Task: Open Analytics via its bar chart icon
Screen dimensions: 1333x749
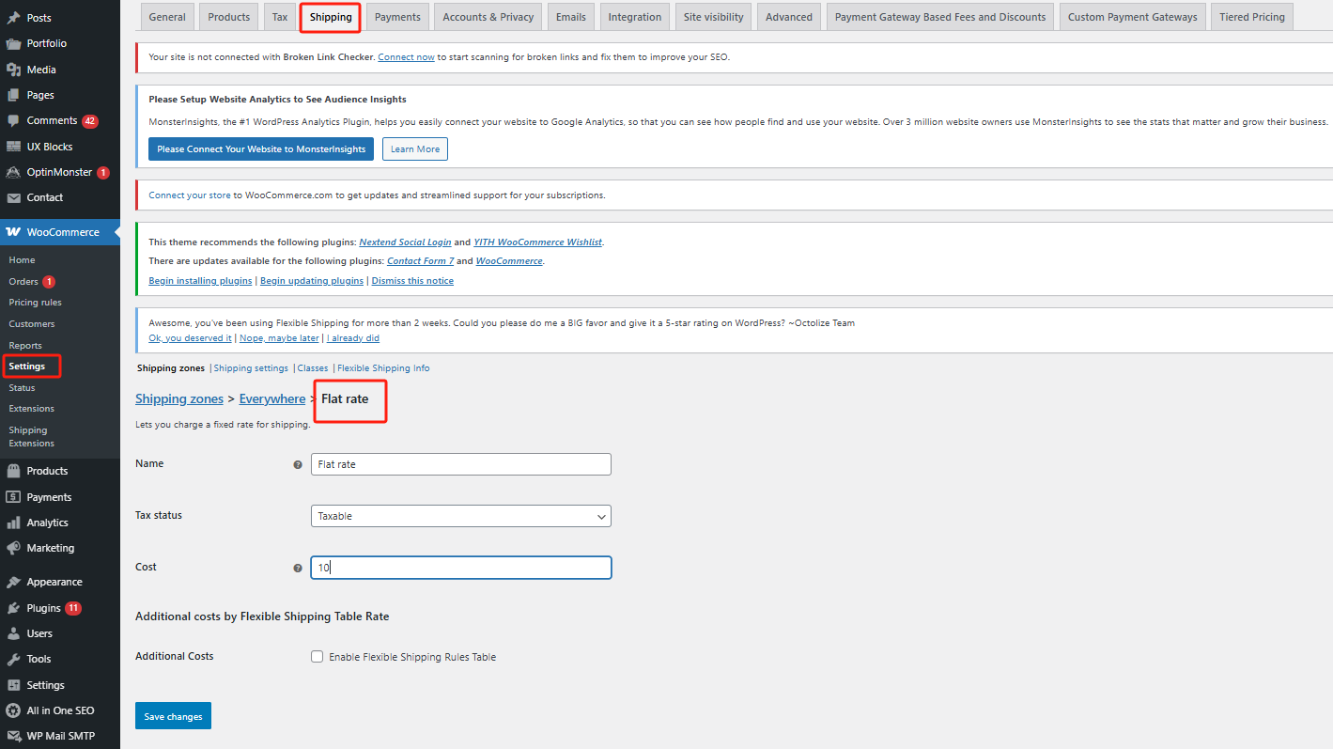Action: [x=13, y=523]
